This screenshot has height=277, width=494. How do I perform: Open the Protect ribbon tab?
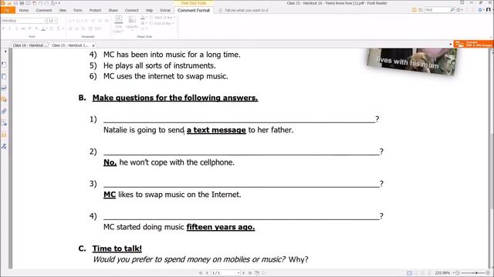[95, 10]
